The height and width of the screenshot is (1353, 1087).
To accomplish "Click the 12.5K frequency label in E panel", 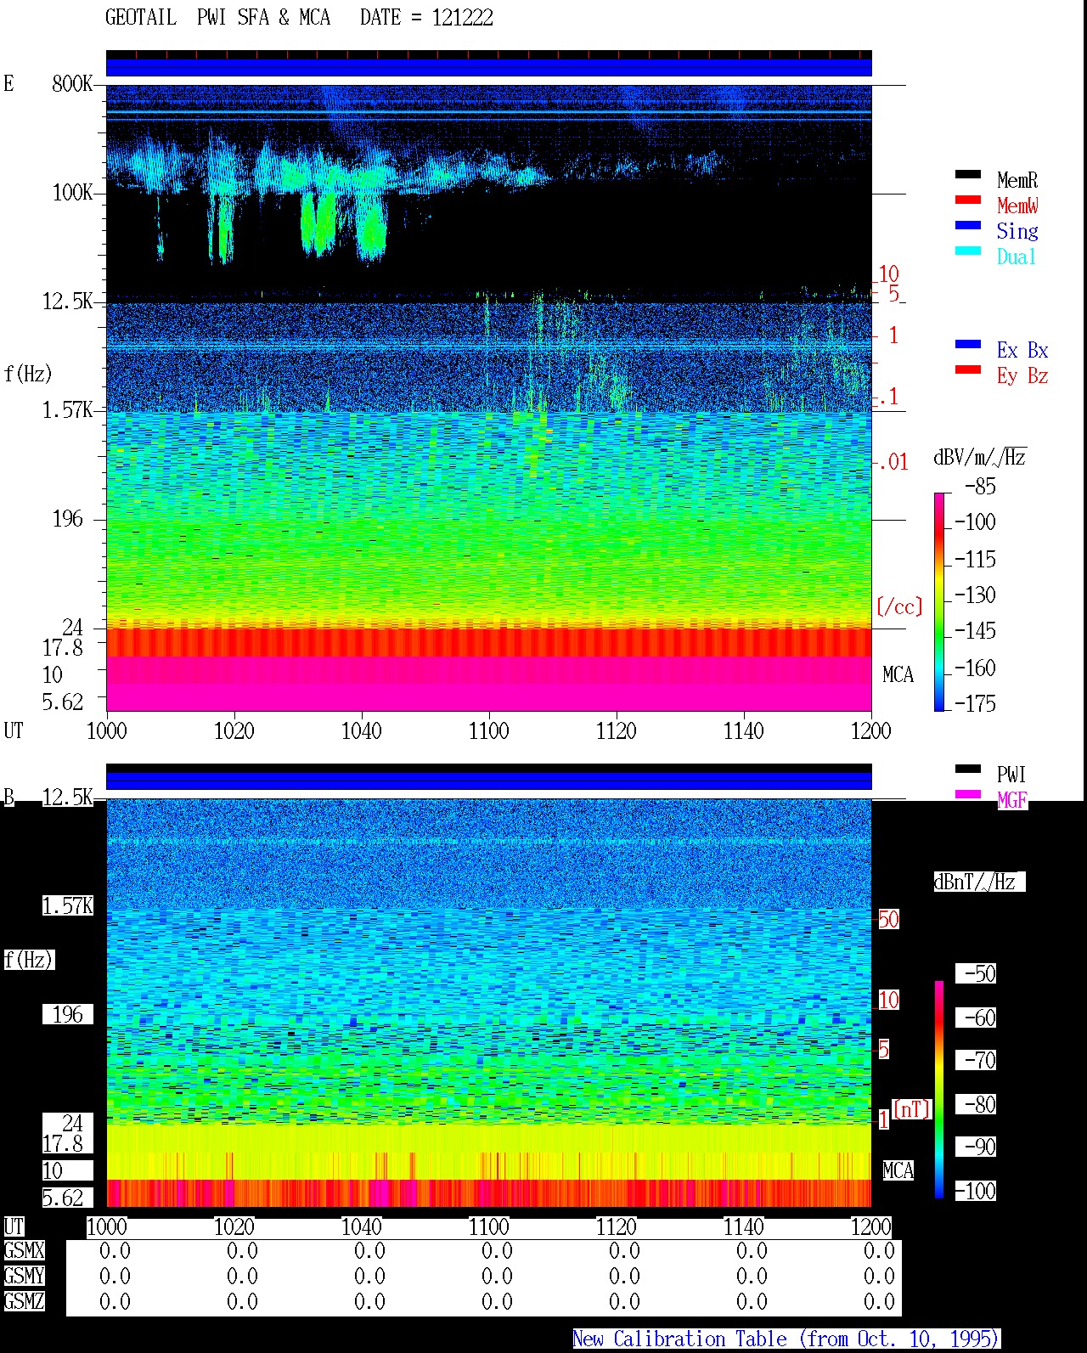I will click(x=68, y=301).
